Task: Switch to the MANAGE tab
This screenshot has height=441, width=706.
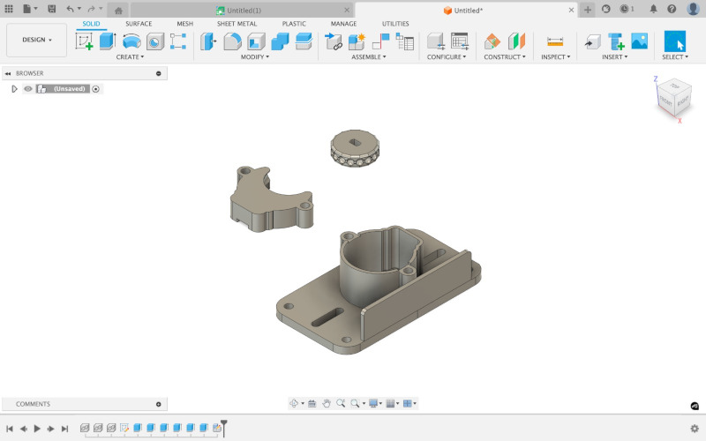Action: (x=343, y=24)
